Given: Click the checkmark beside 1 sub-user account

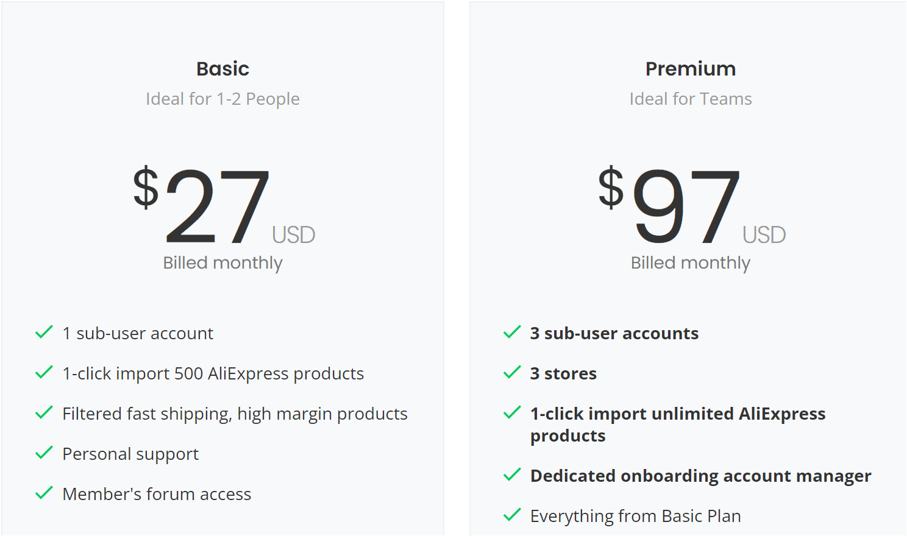Looking at the screenshot, I should click(x=44, y=333).
